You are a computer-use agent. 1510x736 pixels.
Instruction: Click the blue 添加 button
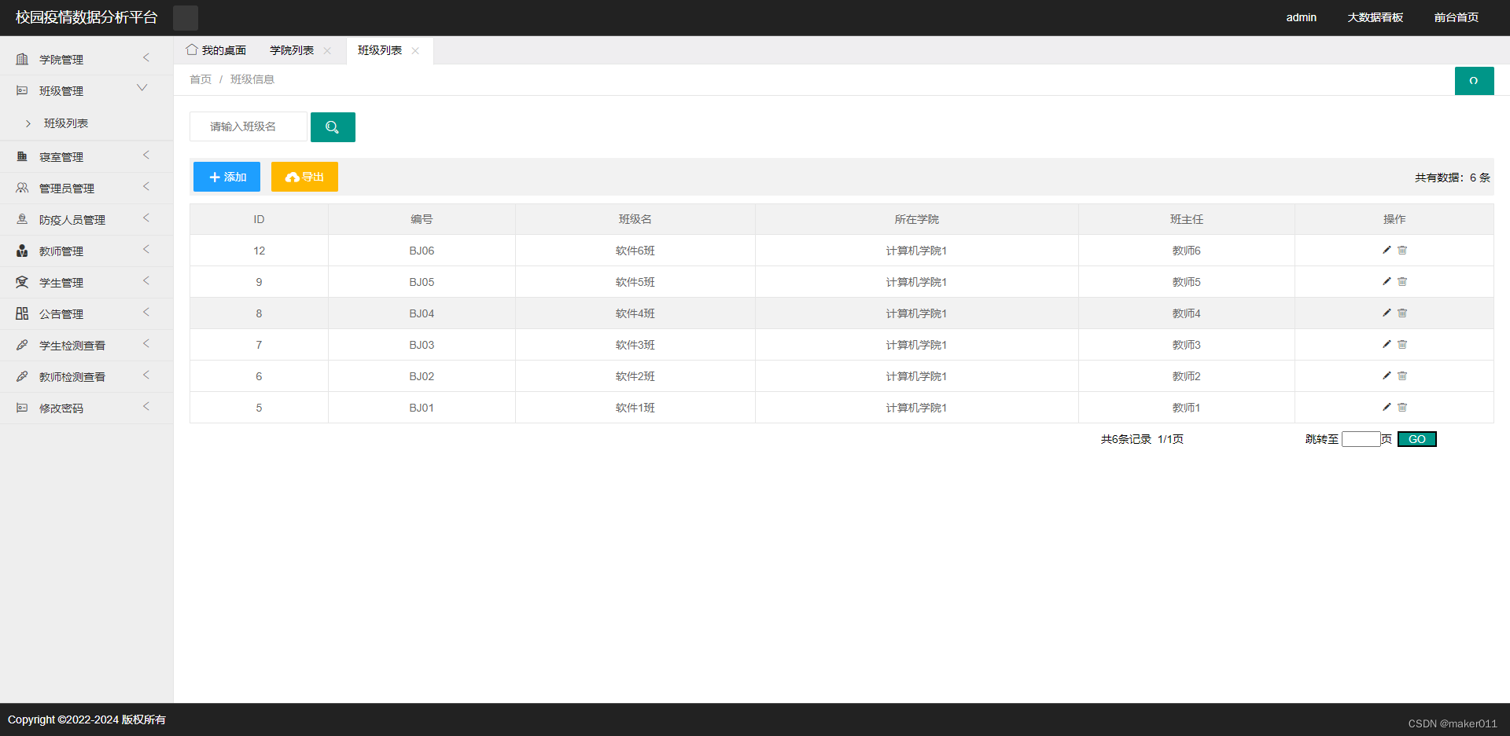coord(226,177)
